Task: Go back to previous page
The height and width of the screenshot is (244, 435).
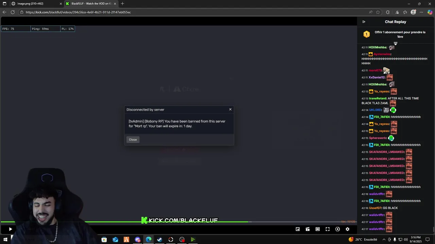Action: pyautogui.click(x=4, y=12)
